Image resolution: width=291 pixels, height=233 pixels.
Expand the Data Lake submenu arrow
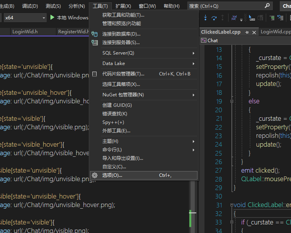[193, 63]
